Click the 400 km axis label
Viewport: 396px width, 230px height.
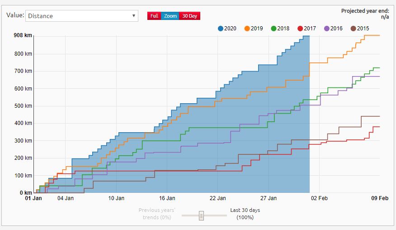[x=23, y=123]
